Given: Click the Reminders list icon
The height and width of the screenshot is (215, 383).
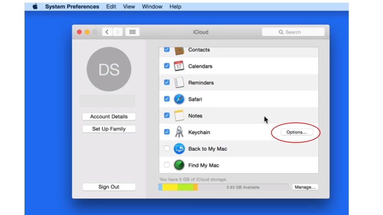Looking at the screenshot, I should (x=179, y=83).
